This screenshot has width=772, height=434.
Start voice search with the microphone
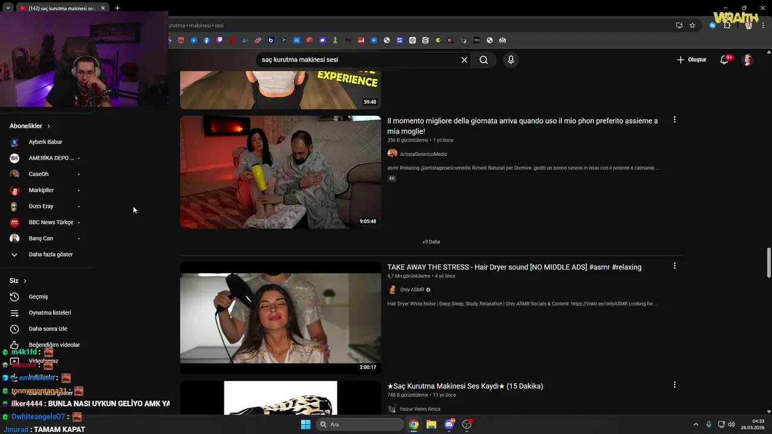click(511, 60)
